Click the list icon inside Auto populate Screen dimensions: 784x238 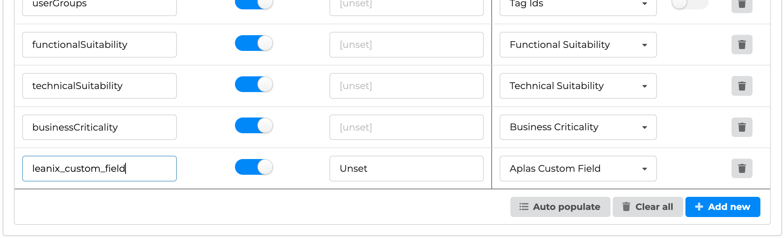[524, 207]
